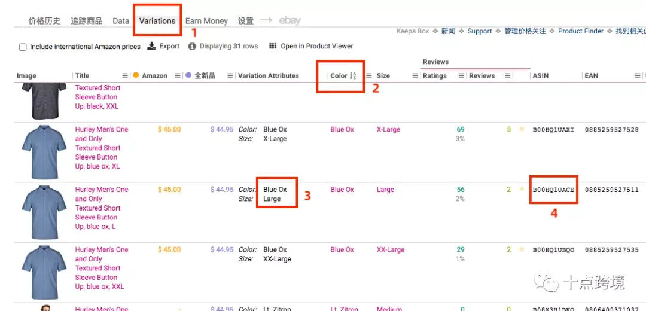Select ASIN B00HQ1UACE
The height and width of the screenshot is (311, 646).
tap(553, 190)
